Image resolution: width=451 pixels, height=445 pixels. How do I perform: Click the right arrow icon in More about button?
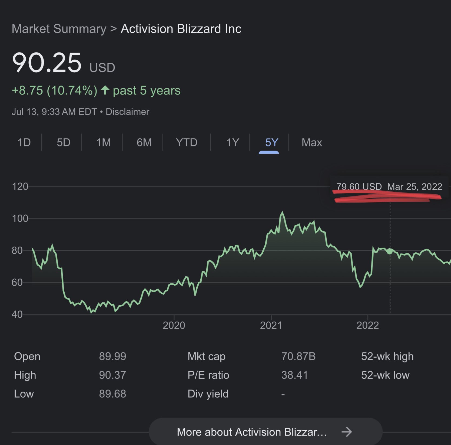click(347, 432)
